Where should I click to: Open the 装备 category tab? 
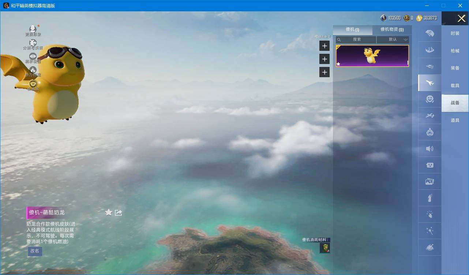click(455, 68)
